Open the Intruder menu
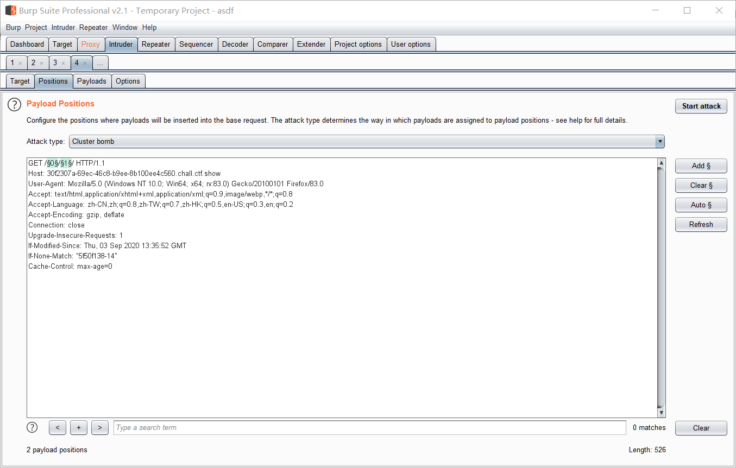The width and height of the screenshot is (736, 468). pyautogui.click(x=63, y=27)
